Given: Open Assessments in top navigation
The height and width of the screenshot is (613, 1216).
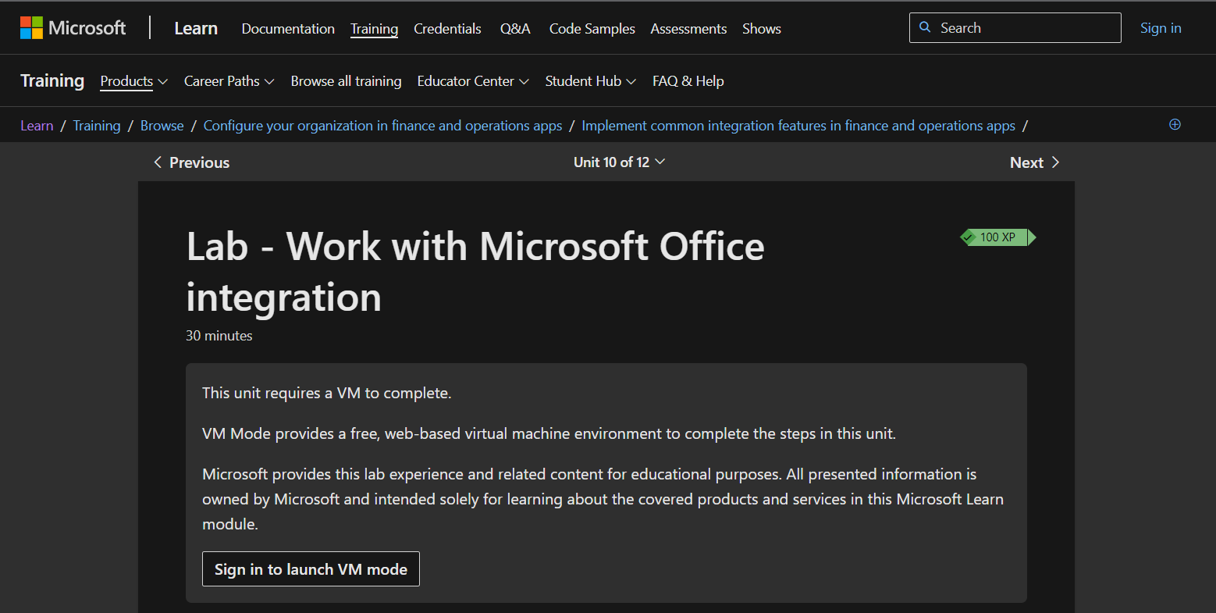Looking at the screenshot, I should coord(688,29).
